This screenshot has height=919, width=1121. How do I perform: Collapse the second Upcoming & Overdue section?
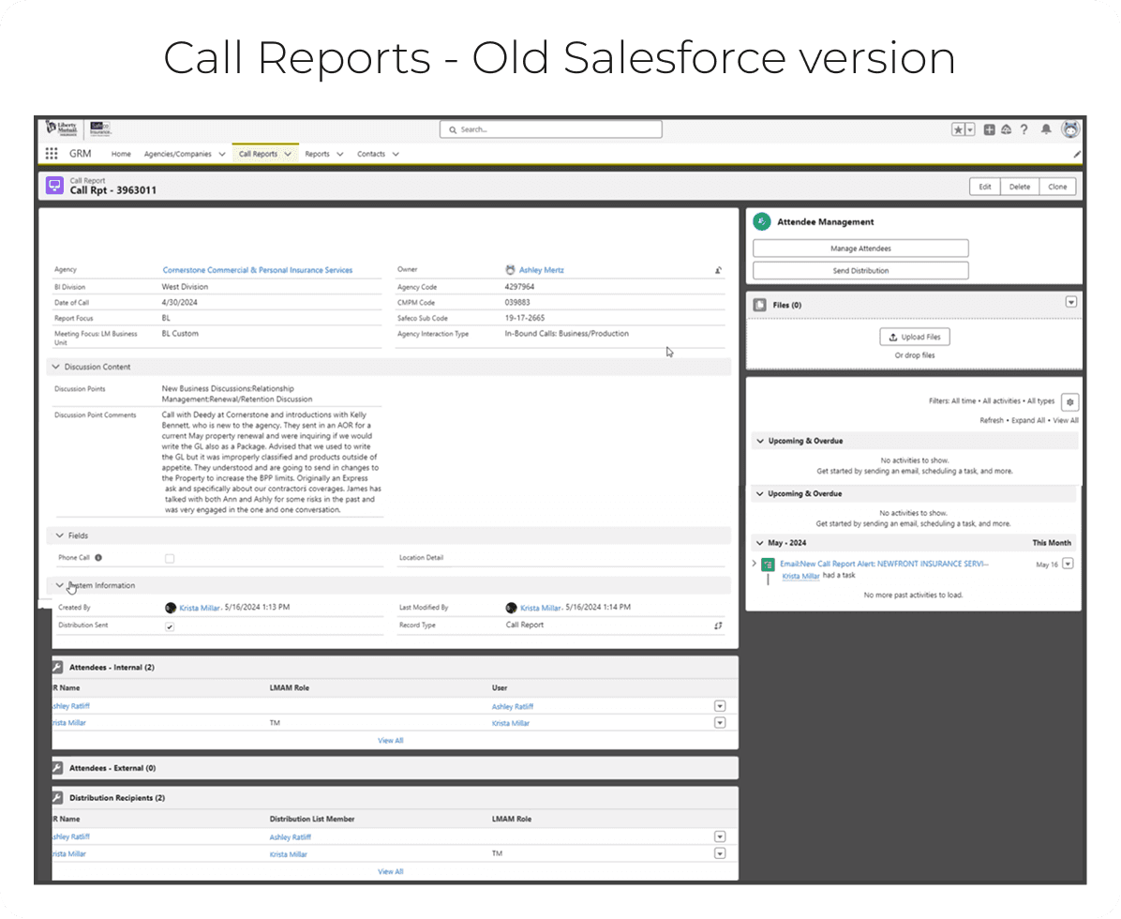(x=760, y=494)
